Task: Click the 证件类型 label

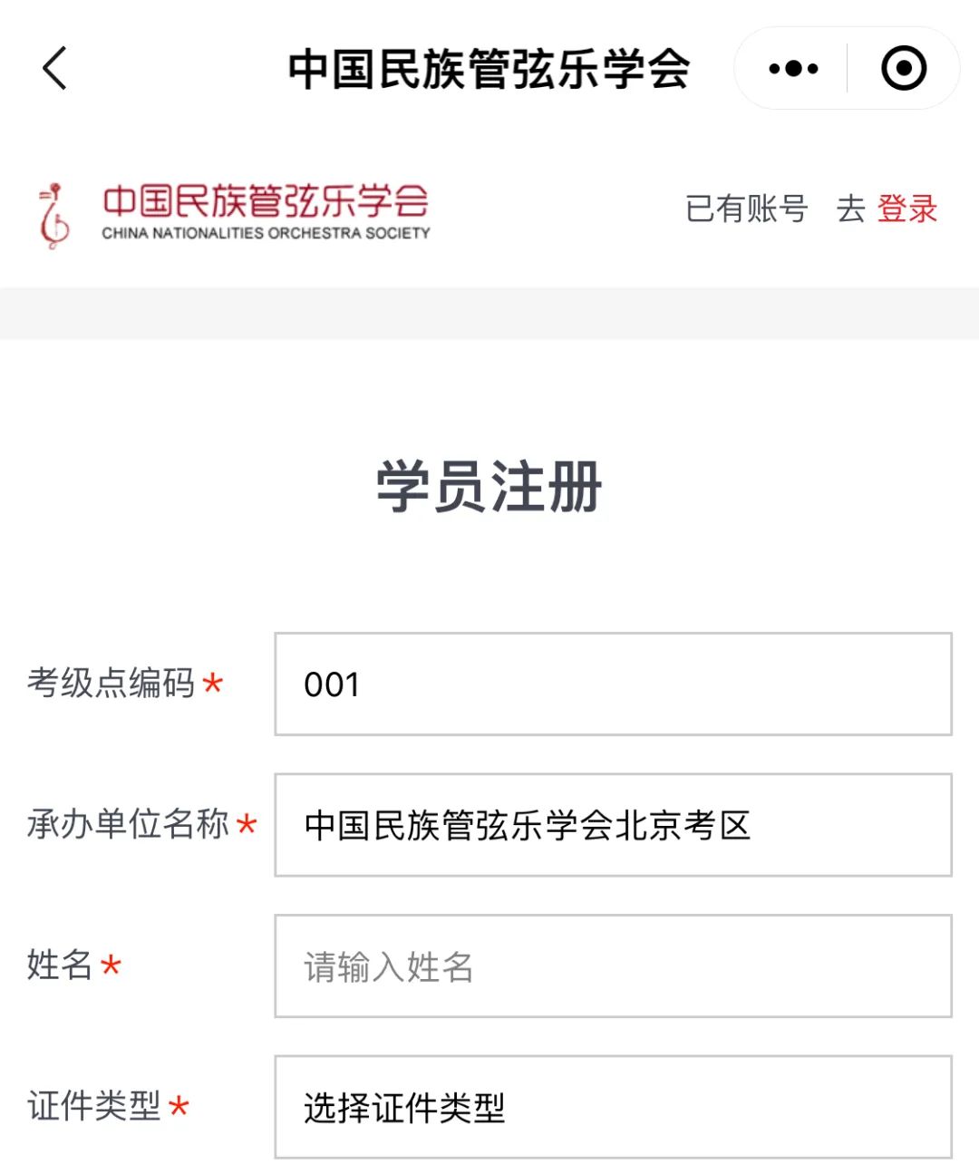Action: [93, 1106]
